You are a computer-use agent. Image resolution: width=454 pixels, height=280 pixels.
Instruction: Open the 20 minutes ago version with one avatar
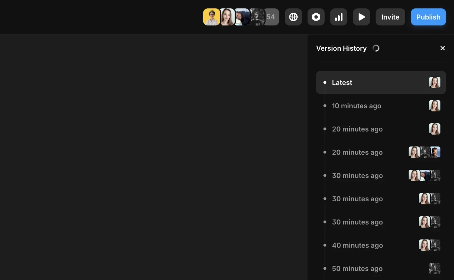(x=381, y=129)
